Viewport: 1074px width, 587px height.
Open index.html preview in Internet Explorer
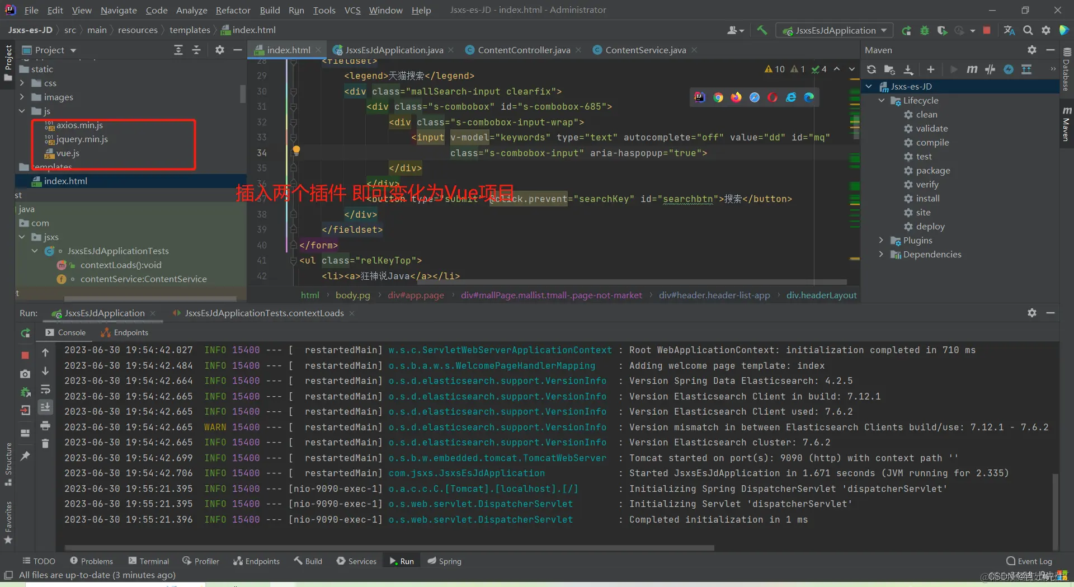791,97
